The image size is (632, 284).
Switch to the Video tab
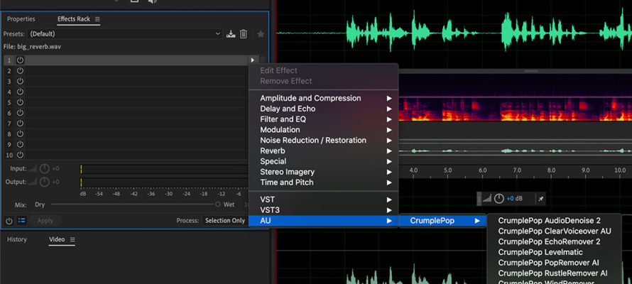[x=57, y=239]
